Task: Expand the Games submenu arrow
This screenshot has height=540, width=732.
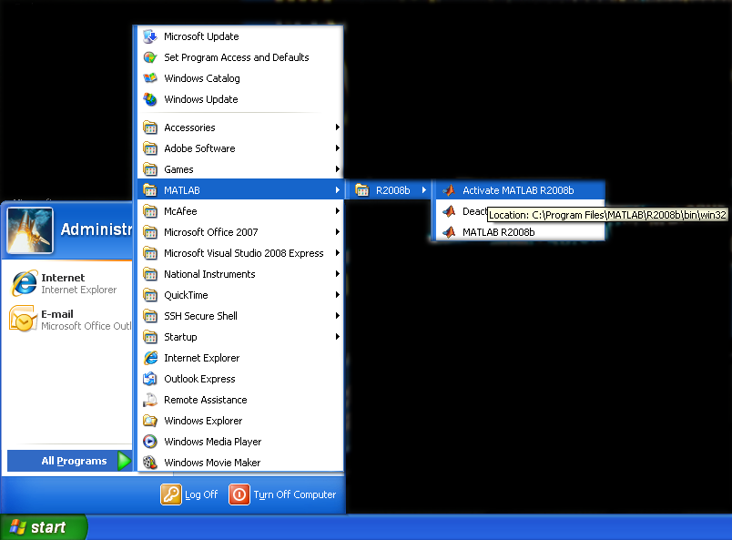Action: coord(337,169)
